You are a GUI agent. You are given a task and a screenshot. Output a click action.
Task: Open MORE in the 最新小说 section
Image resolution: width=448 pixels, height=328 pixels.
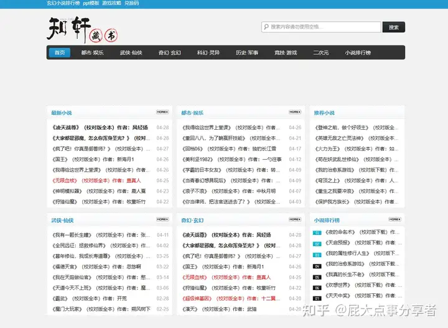tap(162, 112)
